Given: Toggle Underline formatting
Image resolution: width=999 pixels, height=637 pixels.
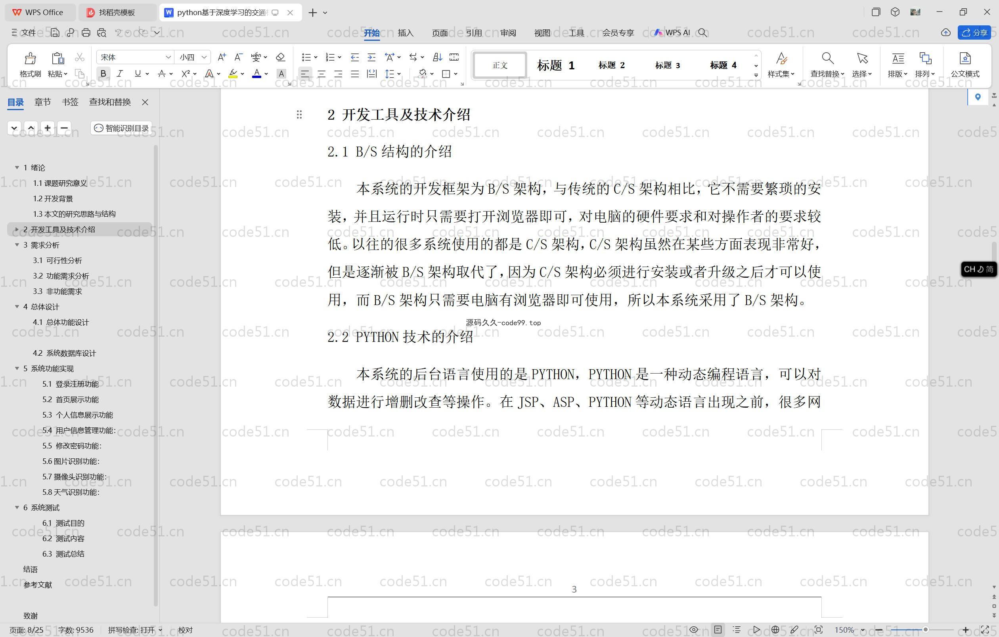Looking at the screenshot, I should 137,74.
